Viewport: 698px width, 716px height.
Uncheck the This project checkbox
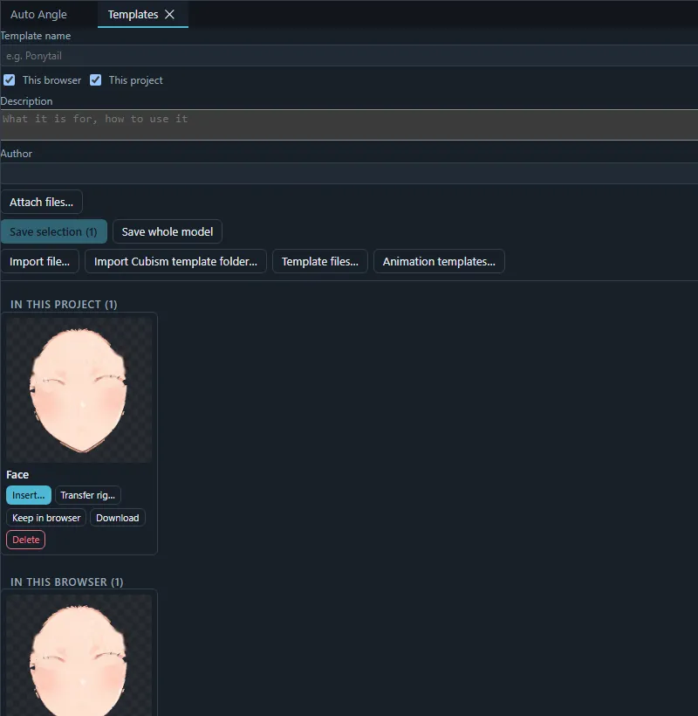[95, 80]
